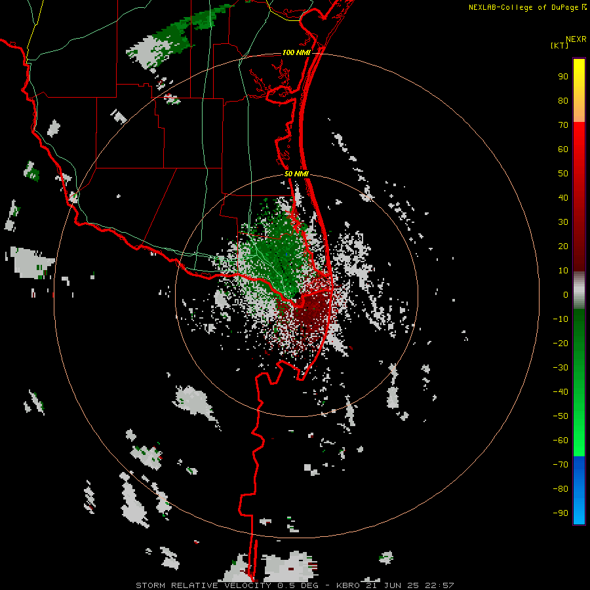The width and height of the screenshot is (590, 590).
Task: Click the KBRO station identifier in caption
Action: (349, 585)
